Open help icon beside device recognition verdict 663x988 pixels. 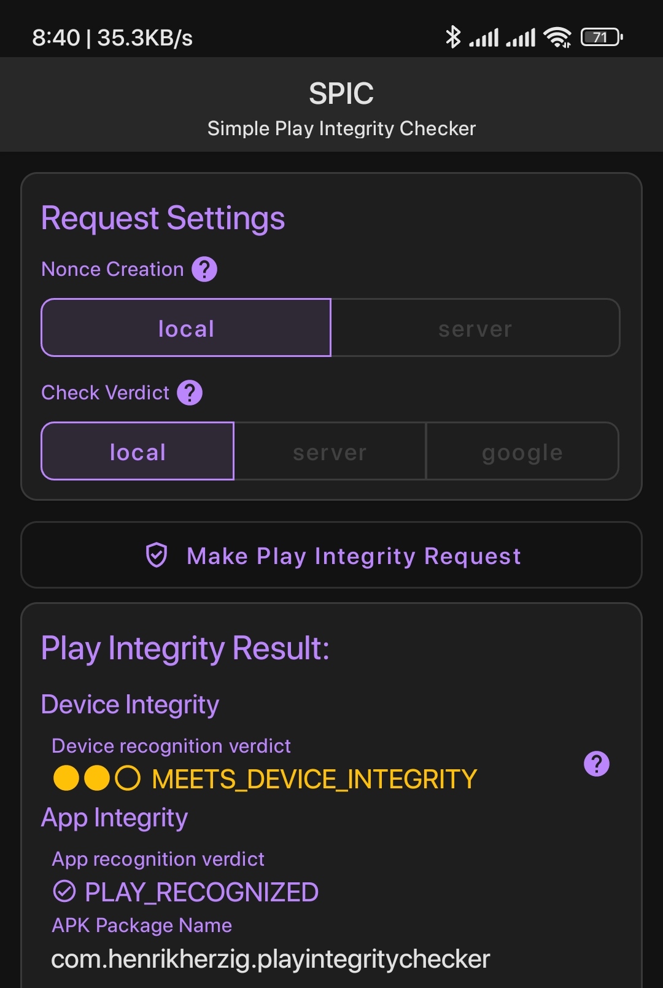[x=597, y=764]
